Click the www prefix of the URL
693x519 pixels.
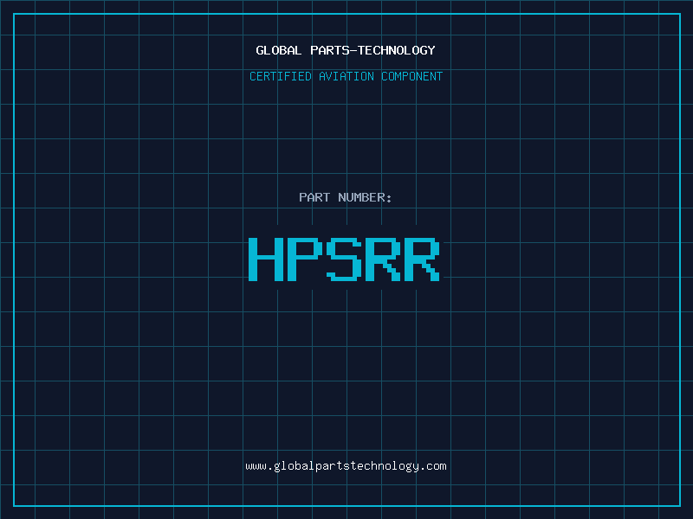(256, 465)
